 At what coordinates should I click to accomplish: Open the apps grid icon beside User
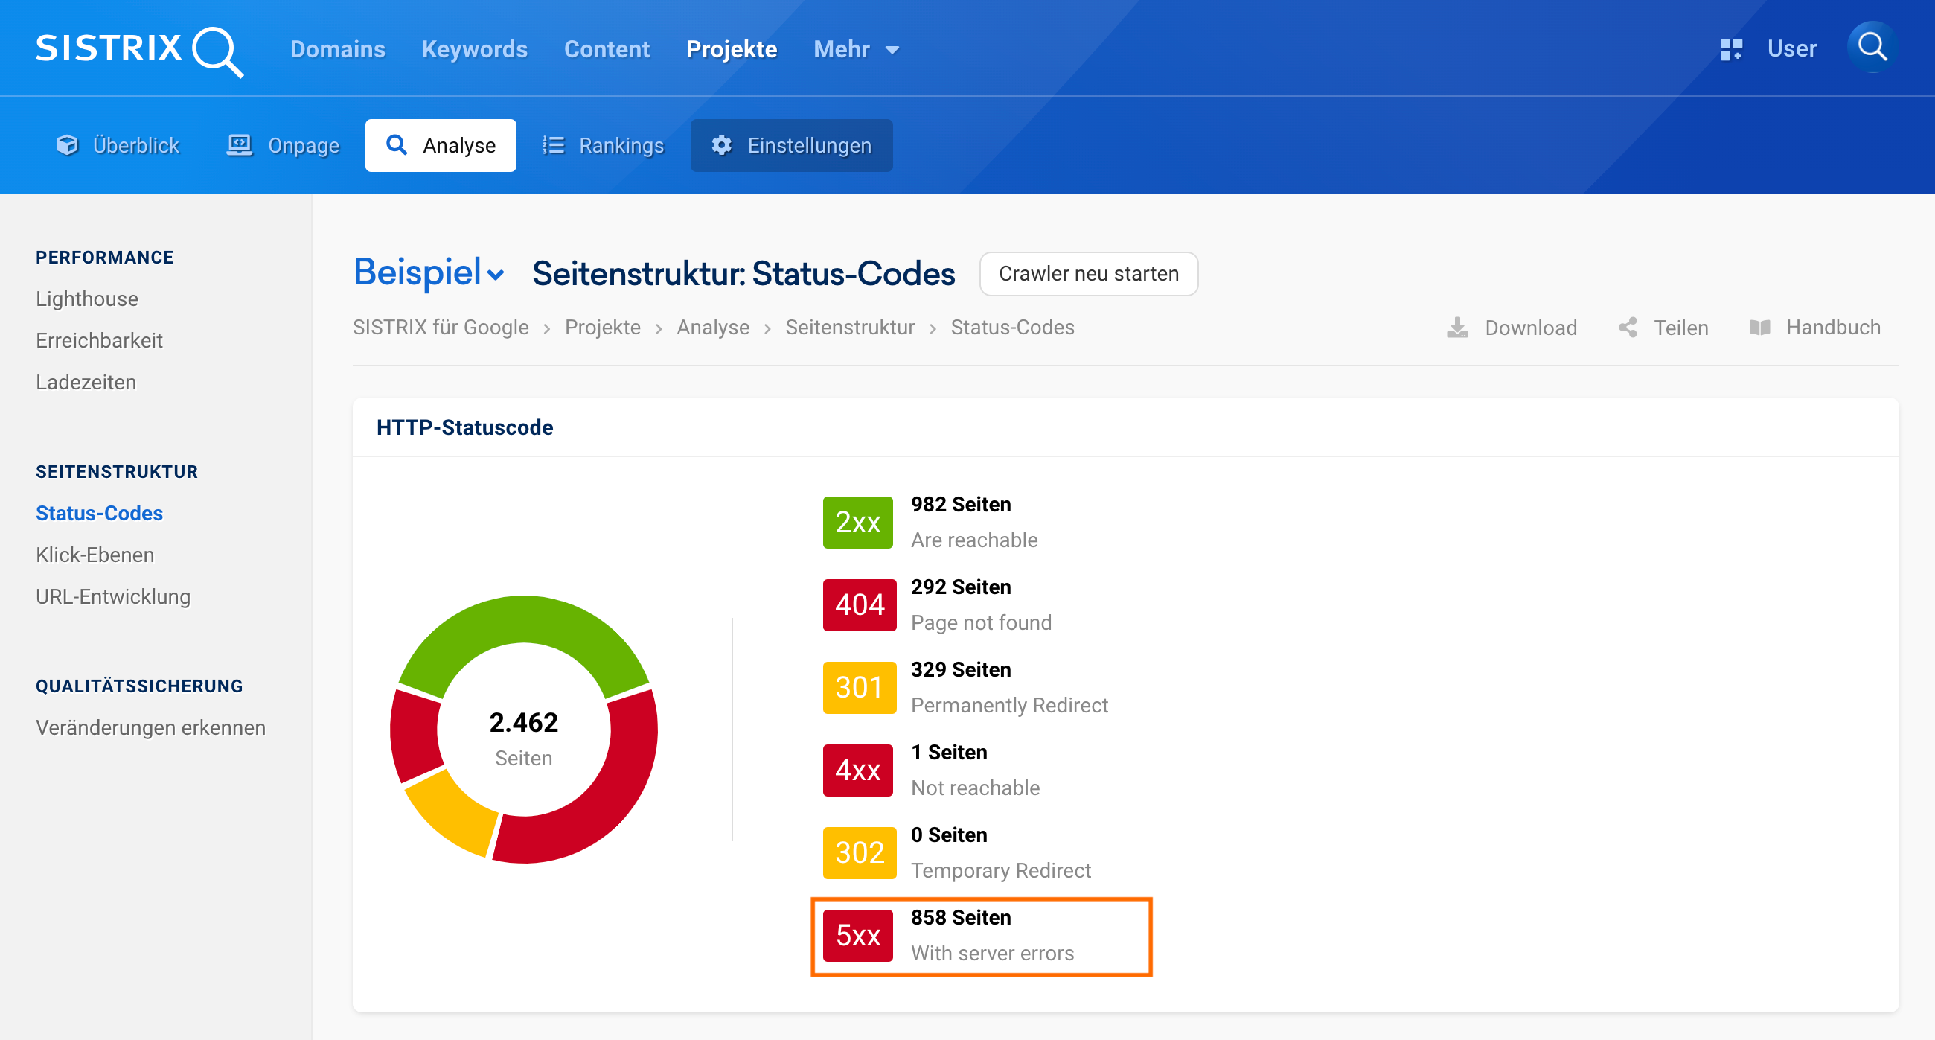(1730, 50)
